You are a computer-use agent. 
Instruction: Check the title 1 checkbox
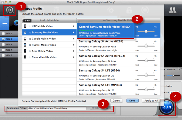3,34
